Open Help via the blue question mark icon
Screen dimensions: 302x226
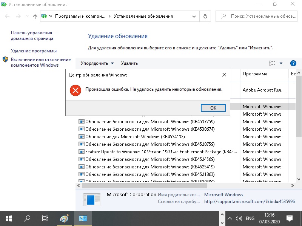(293, 63)
